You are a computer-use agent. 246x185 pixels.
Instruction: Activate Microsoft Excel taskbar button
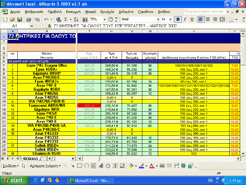tap(91, 181)
